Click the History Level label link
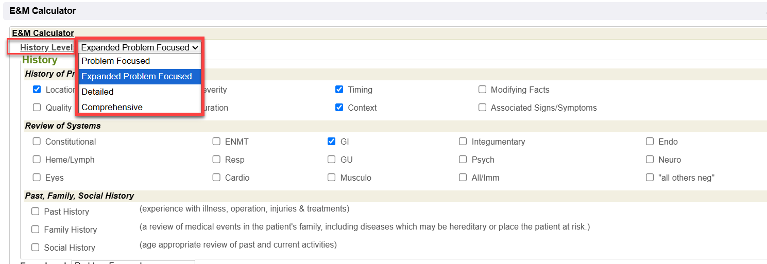The width and height of the screenshot is (767, 264). tap(46, 47)
